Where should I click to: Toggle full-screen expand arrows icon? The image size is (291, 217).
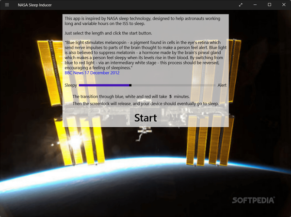241,5
